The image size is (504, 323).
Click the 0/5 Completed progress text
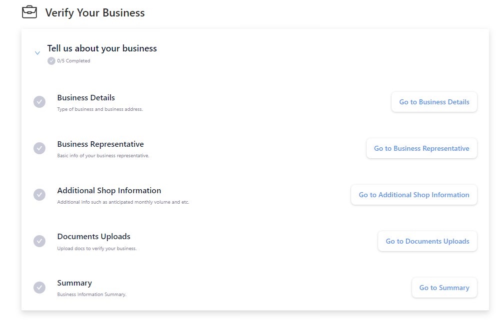point(73,61)
